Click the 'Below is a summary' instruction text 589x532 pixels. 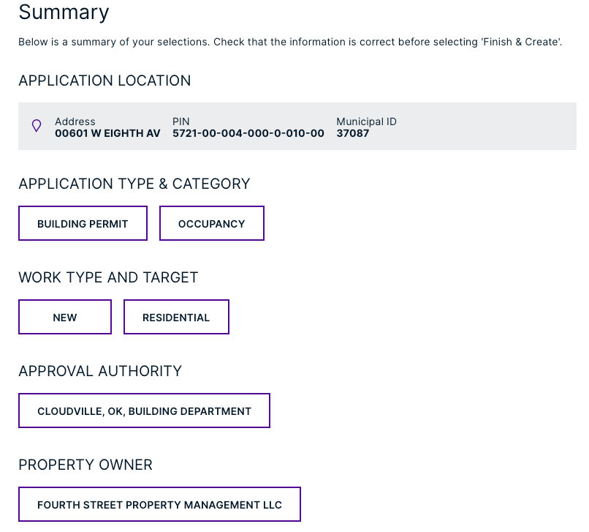(290, 42)
